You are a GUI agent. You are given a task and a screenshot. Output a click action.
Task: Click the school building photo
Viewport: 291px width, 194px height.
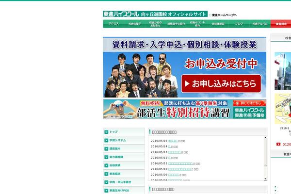coord(283,71)
